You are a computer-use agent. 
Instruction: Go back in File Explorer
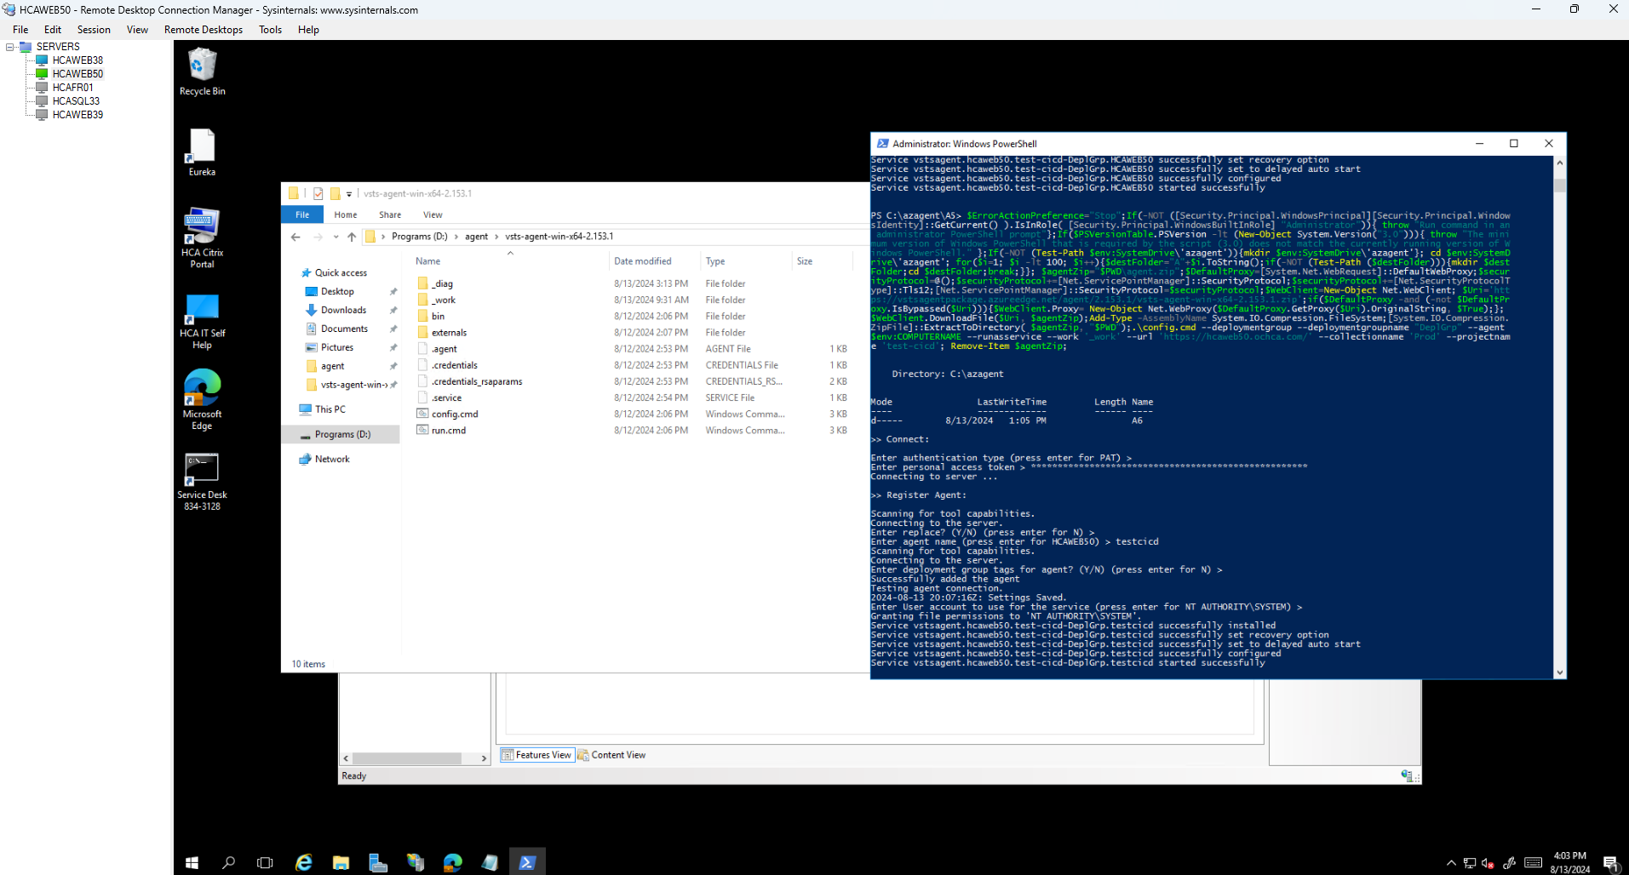pos(295,237)
